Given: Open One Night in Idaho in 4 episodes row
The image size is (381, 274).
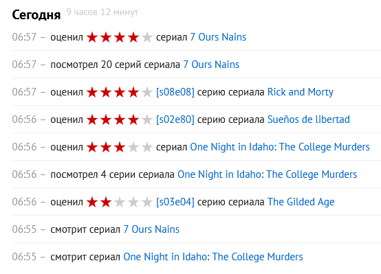Looking at the screenshot, I should (267, 174).
